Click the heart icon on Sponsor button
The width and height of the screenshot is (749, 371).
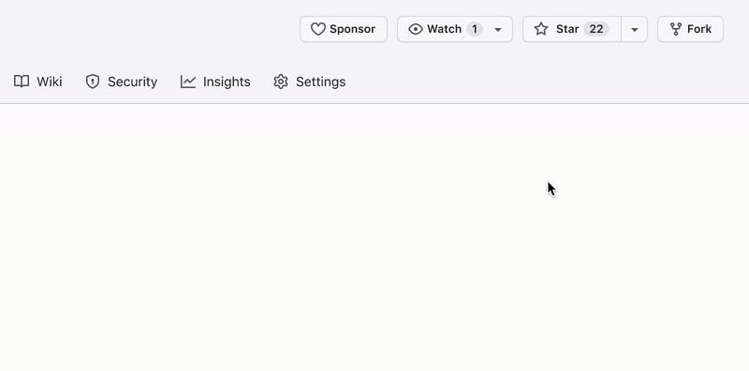(318, 29)
